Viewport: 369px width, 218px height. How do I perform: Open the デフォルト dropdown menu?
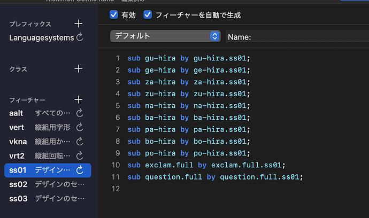[x=165, y=36]
